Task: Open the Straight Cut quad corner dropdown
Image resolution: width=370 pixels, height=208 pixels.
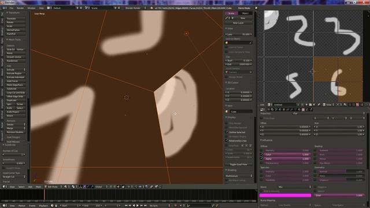Action: tap(14, 177)
